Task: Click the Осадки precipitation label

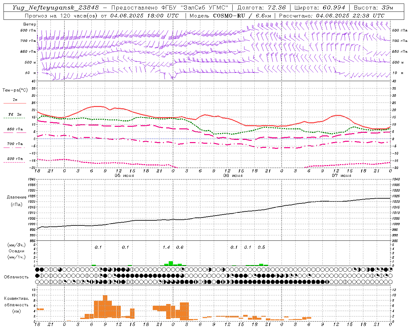Action: (x=16, y=251)
